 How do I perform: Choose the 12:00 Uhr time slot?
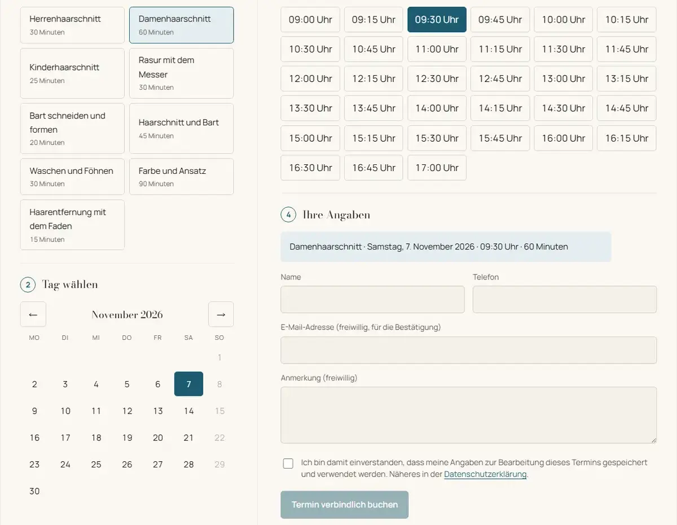[x=310, y=78]
